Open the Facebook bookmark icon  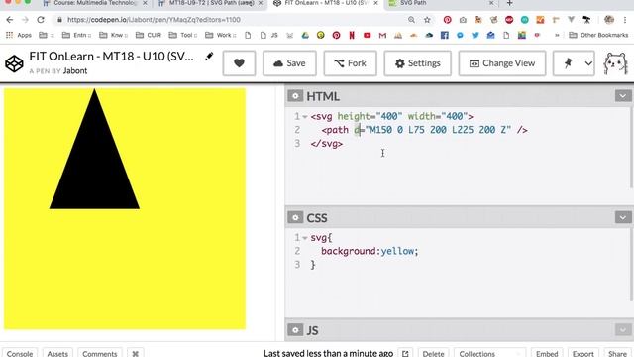(x=445, y=36)
